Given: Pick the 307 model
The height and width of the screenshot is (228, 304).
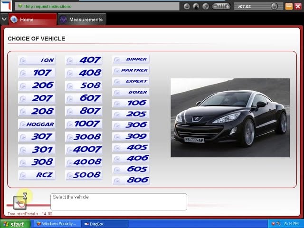Looking at the screenshot, I should point(37,137).
